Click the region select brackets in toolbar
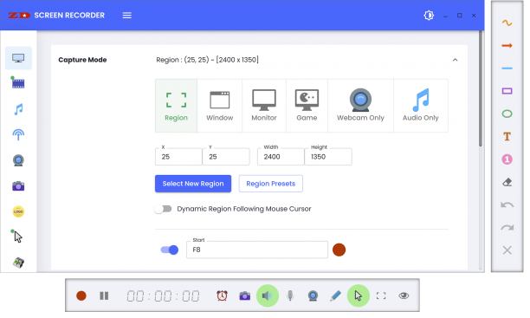Screen dimensions: 530x318 381,295
